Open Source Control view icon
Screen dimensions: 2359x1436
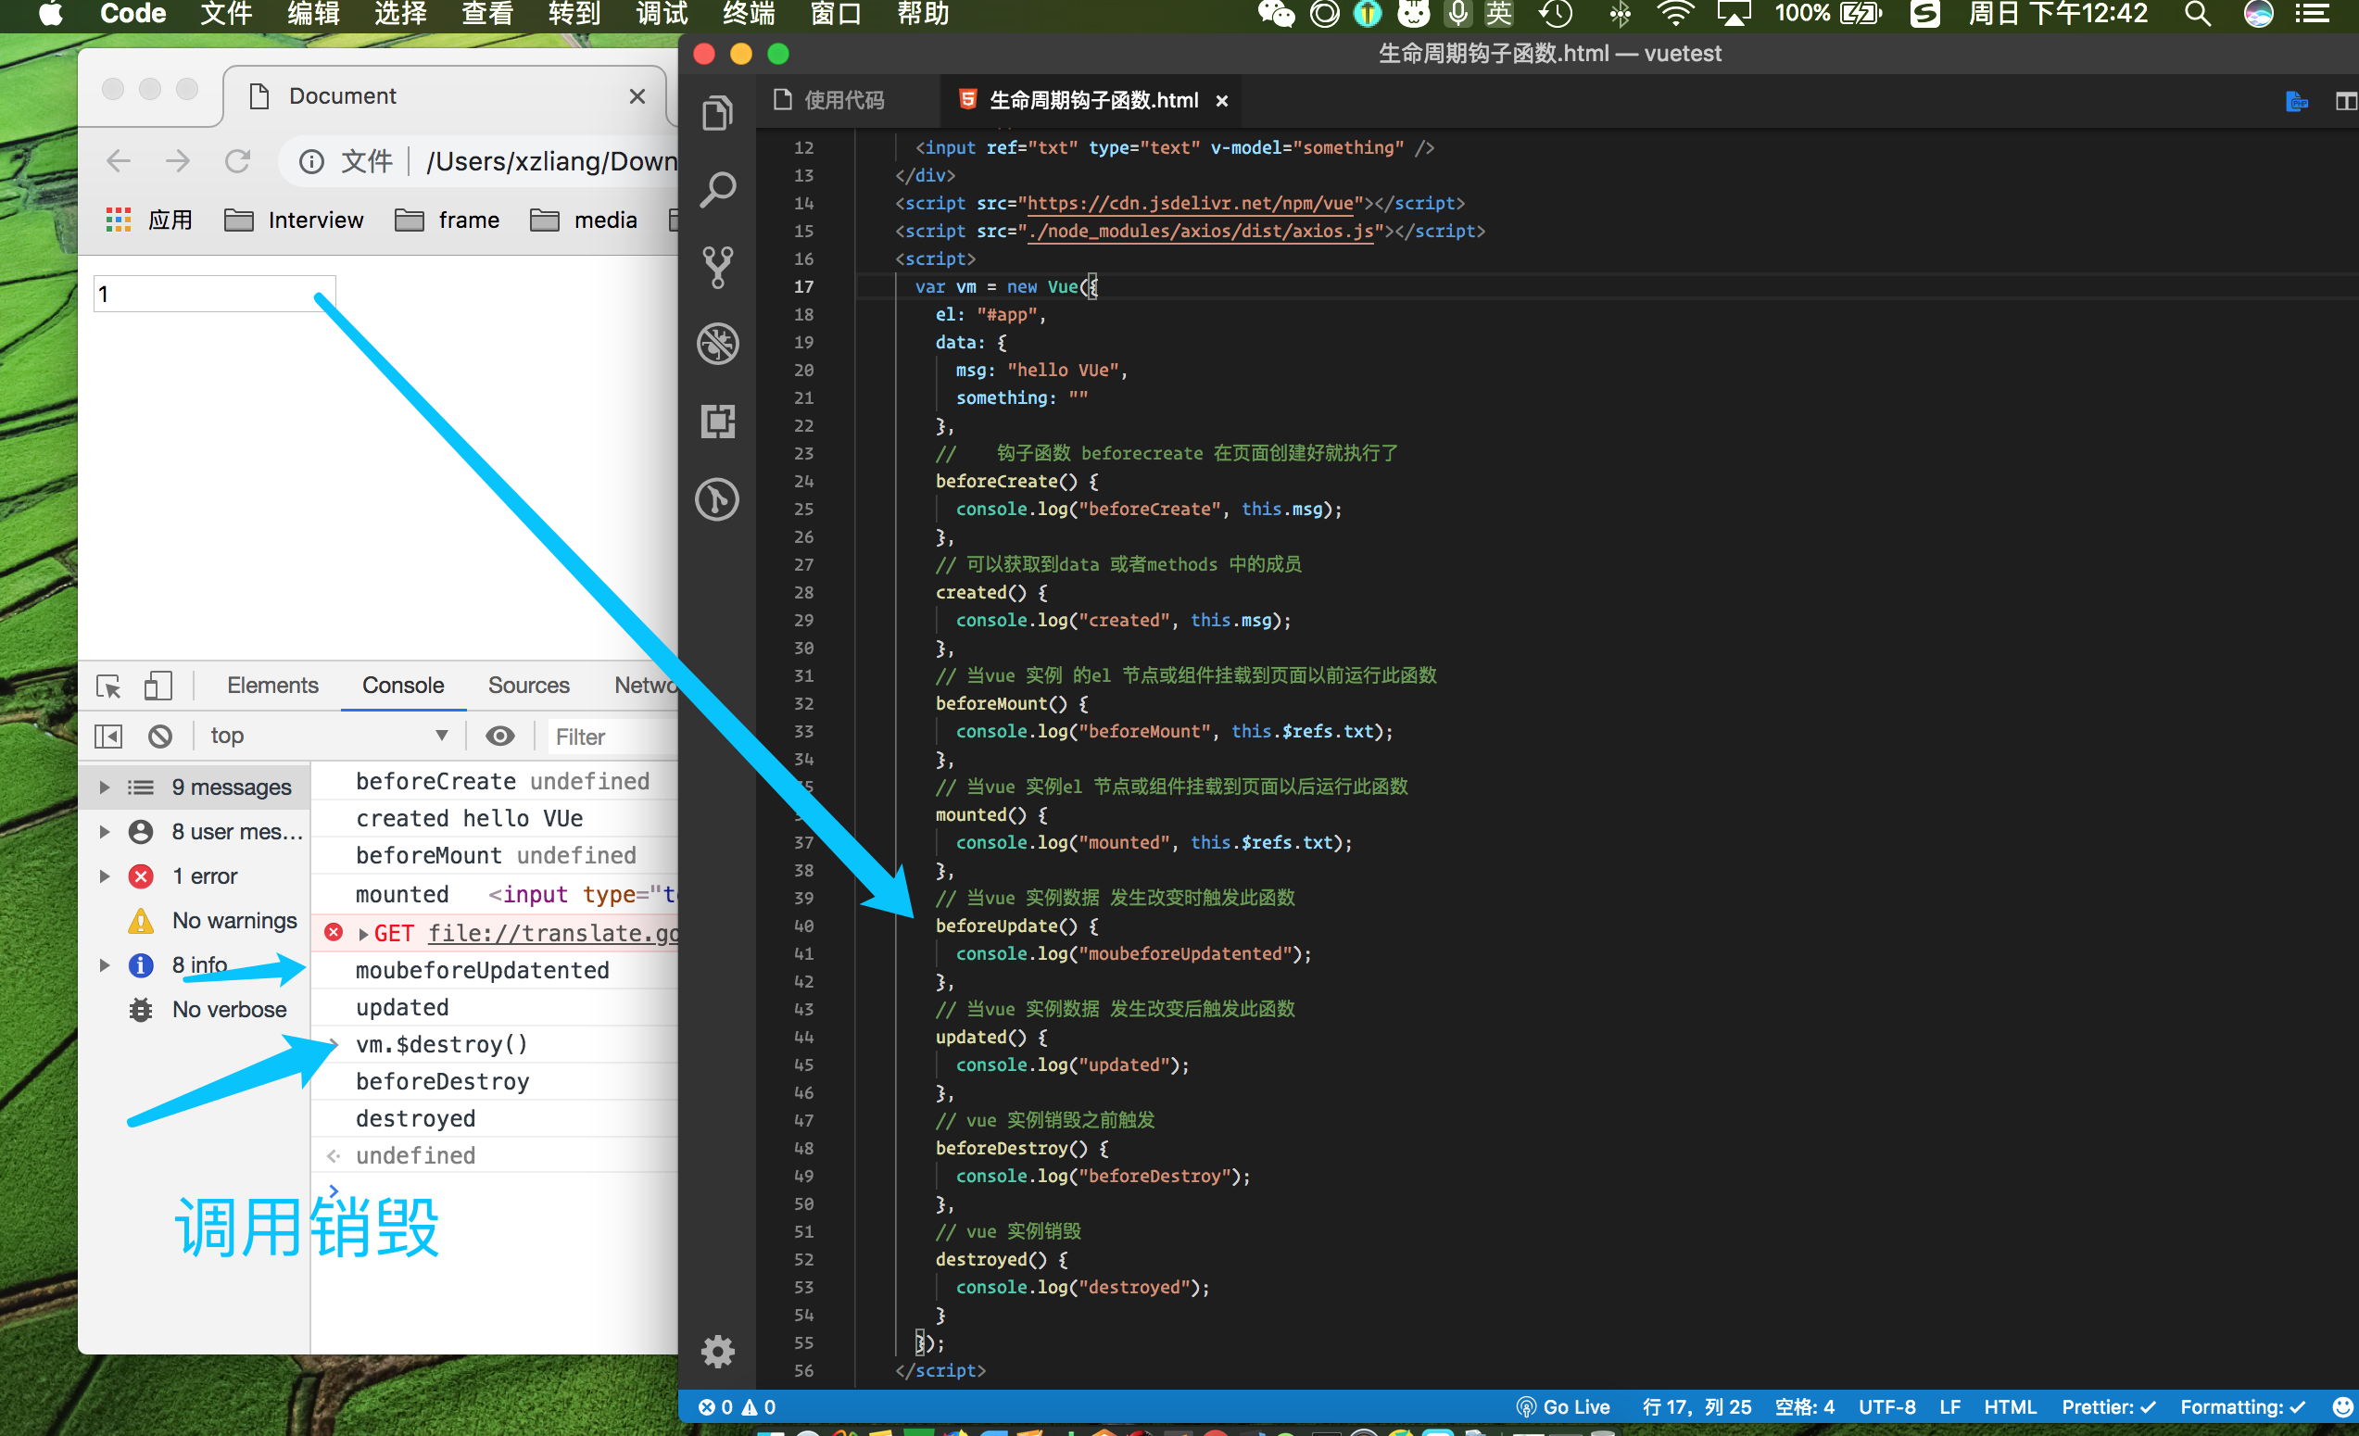coord(717,267)
